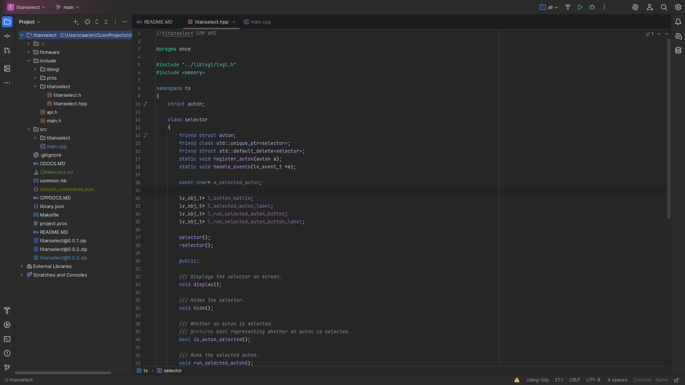Click the editor vertical scrollbar
This screenshot has height=385, width=685.
point(669,128)
